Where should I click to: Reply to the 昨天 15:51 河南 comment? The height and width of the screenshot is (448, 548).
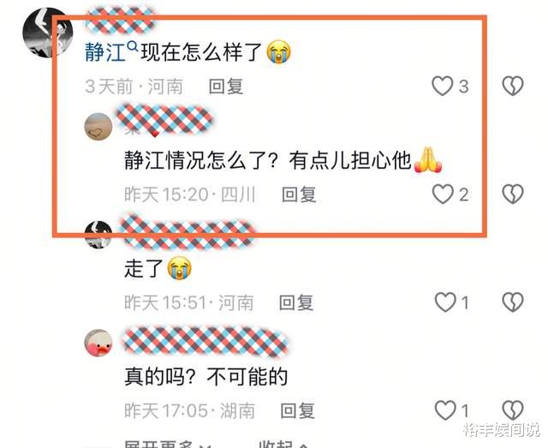click(x=296, y=302)
